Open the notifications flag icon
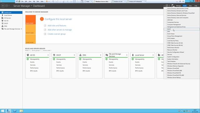200x113 pixels. pos(173,6)
